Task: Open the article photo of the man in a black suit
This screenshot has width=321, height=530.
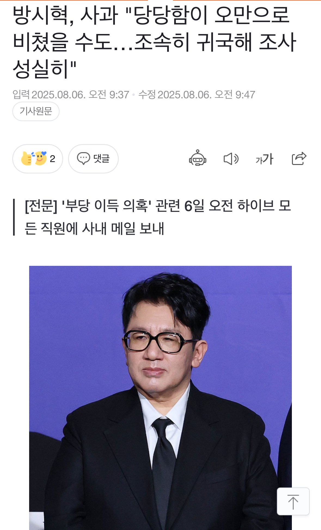Action: click(160, 398)
